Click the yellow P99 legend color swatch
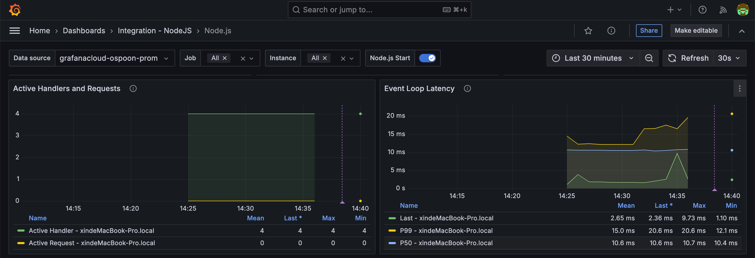This screenshot has height=258, width=755. 392,231
